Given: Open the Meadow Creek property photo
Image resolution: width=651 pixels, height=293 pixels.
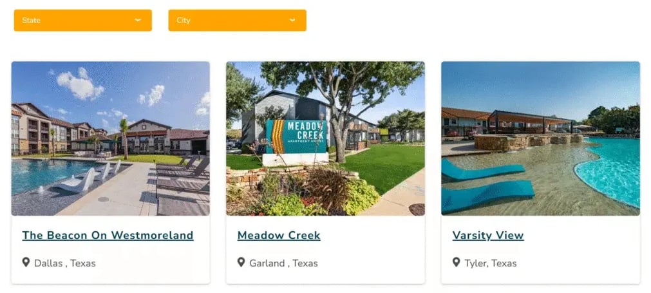Looking at the screenshot, I should pos(325,138).
